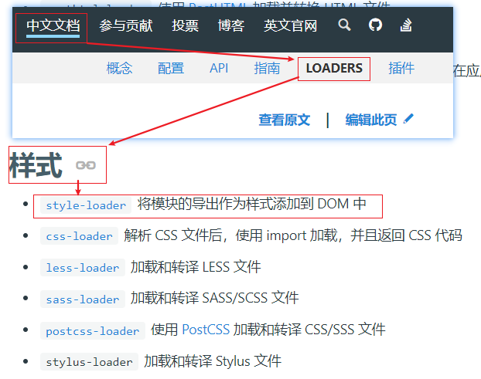The height and width of the screenshot is (379, 481).
Task: Open the 投票 navigation item
Action: [185, 25]
